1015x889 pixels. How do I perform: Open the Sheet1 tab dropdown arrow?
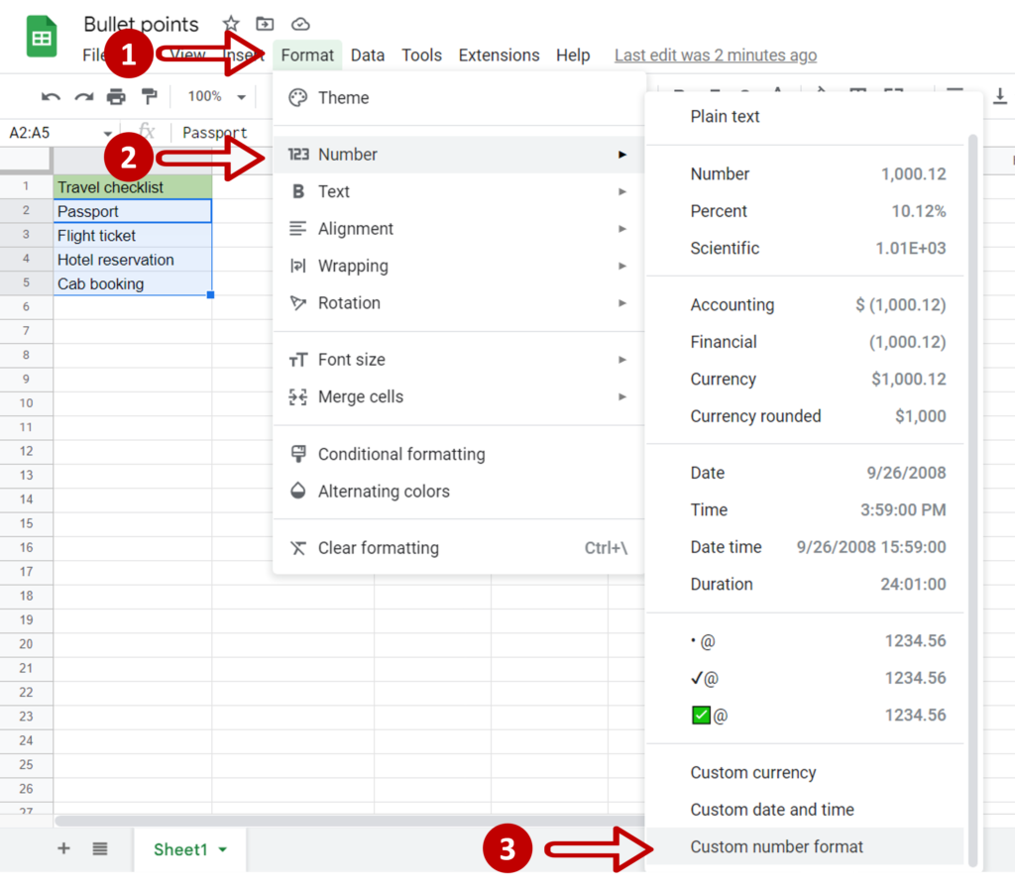(x=223, y=849)
